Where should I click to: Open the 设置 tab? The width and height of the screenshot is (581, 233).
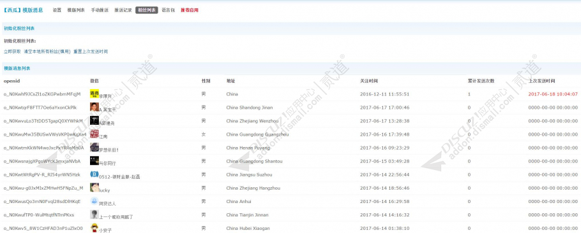57,10
